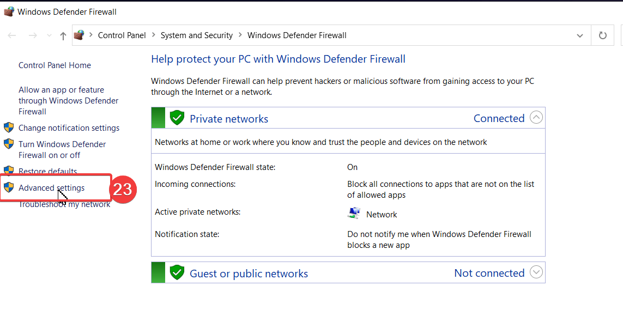
Task: Go forward with the Forward arrow
Action: click(33, 36)
